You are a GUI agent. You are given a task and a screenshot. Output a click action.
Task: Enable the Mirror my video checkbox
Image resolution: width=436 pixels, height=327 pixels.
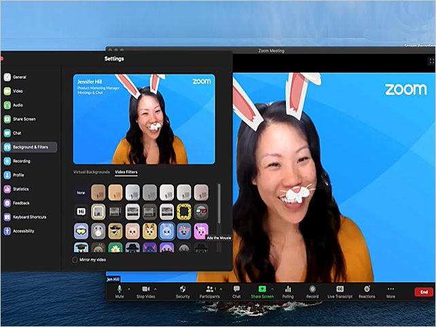tap(75, 260)
